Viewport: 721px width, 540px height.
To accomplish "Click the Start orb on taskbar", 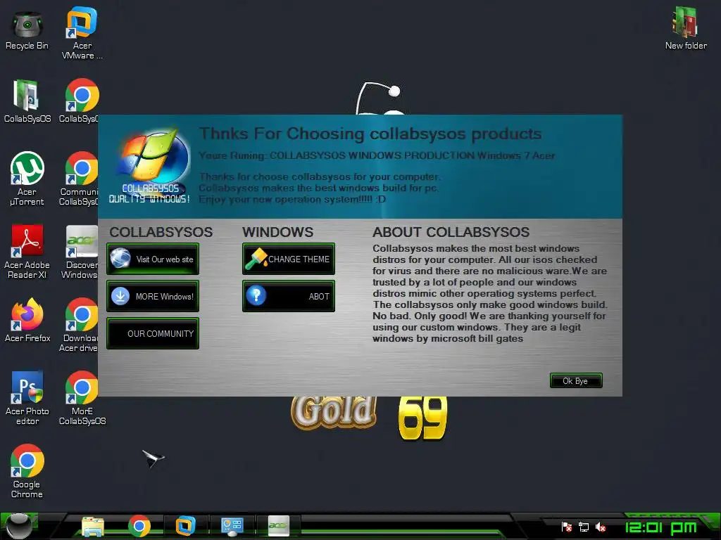I will pyautogui.click(x=18, y=526).
